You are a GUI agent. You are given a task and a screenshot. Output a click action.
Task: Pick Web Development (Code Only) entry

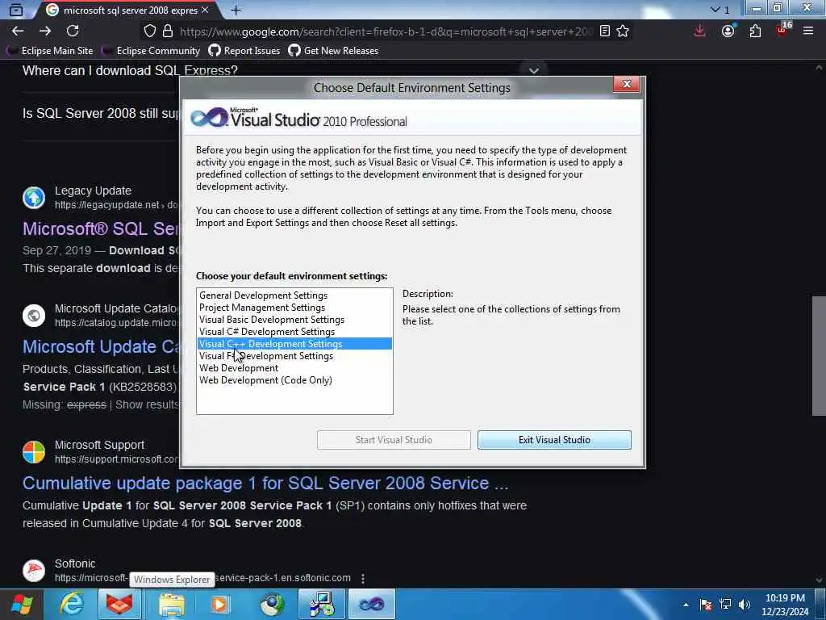pos(294,380)
